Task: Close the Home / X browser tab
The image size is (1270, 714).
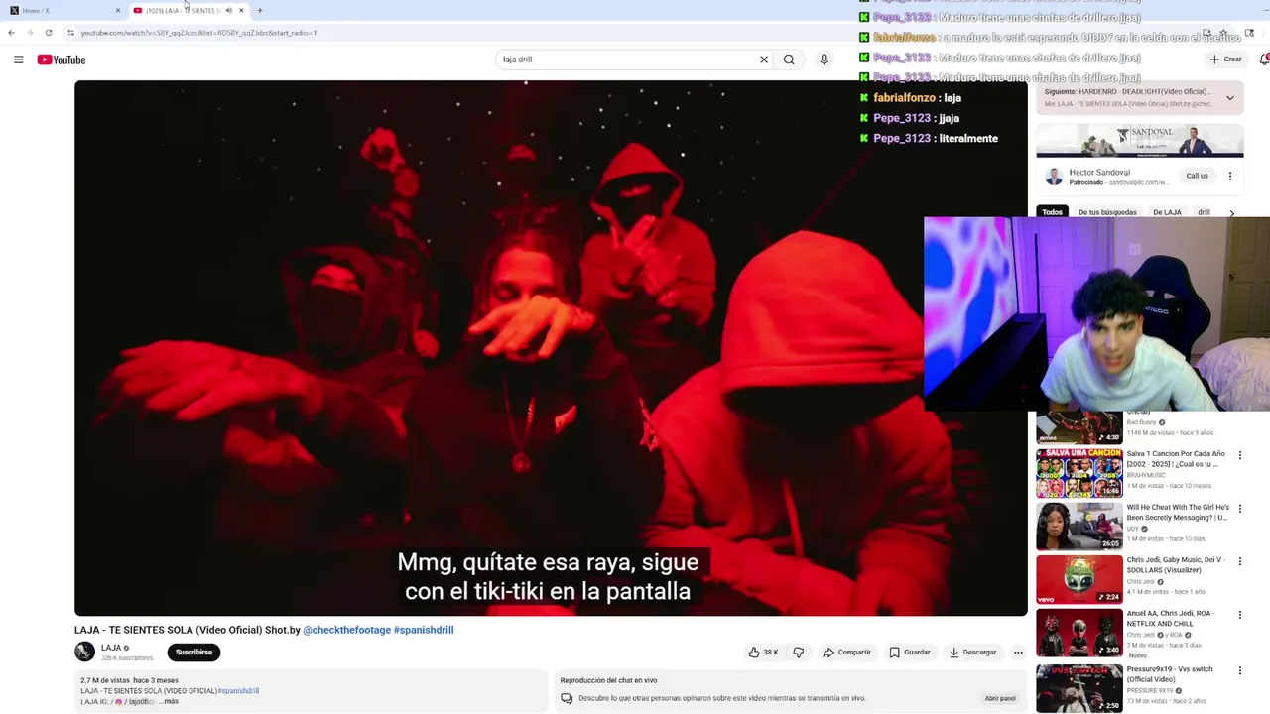Action: tap(118, 10)
